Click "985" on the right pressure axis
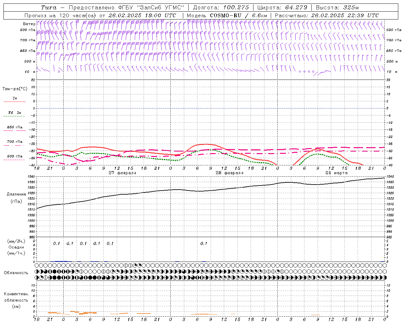This screenshot has height=322, width=403. click(x=389, y=237)
